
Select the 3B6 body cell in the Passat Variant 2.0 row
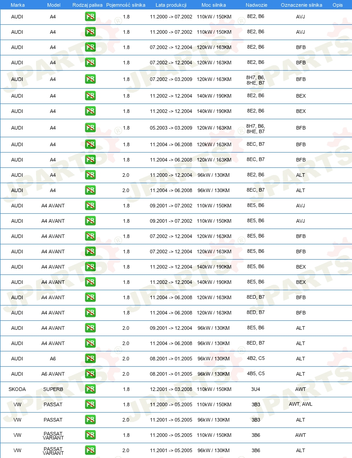pos(256,450)
